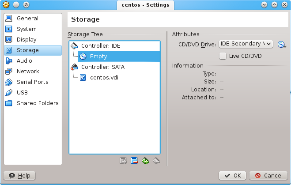Click the Remove Attachment icon
The height and width of the screenshot is (185, 291).
(x=156, y=161)
